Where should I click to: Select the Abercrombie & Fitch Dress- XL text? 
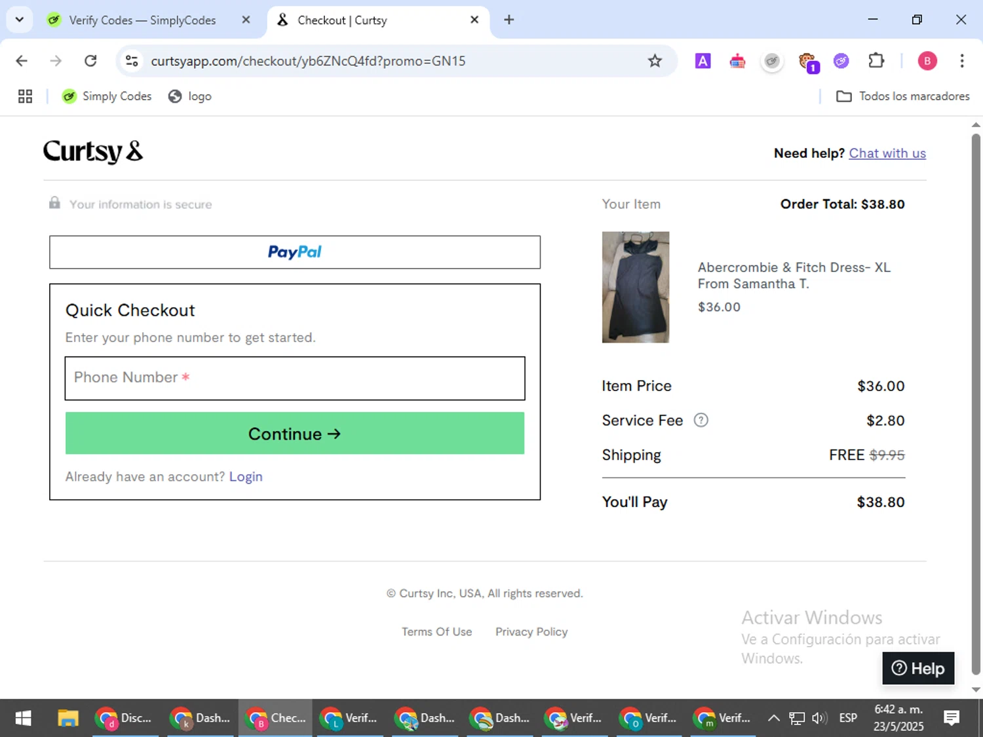tap(794, 267)
